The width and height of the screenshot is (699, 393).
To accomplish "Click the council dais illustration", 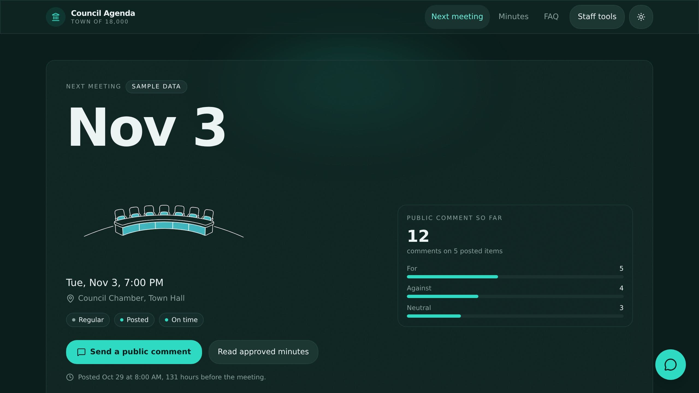I will (164, 221).
